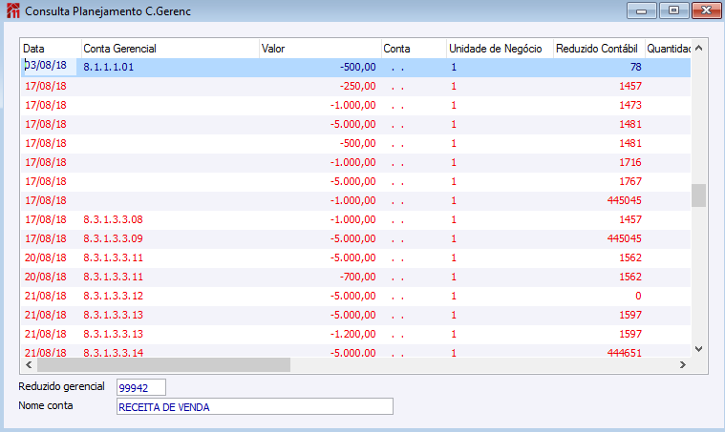Click Reduzido Contábil value 1767
725x432 pixels.
tap(630, 181)
